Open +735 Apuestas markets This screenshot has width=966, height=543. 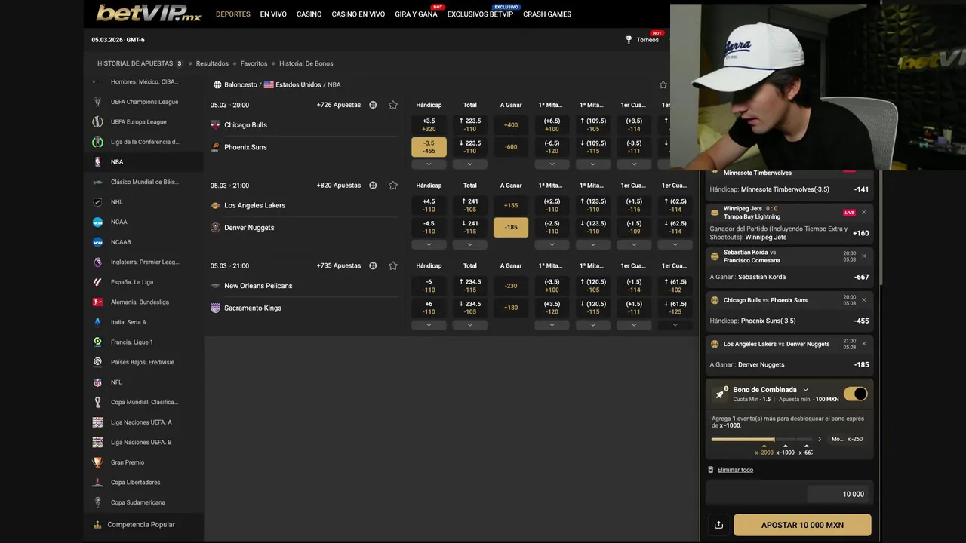(x=339, y=265)
